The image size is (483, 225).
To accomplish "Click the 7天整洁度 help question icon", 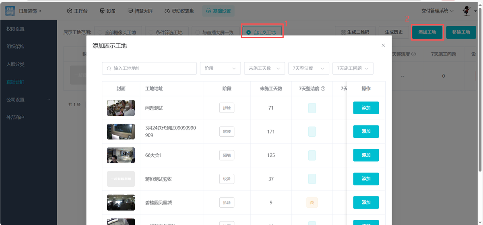I will (x=323, y=89).
